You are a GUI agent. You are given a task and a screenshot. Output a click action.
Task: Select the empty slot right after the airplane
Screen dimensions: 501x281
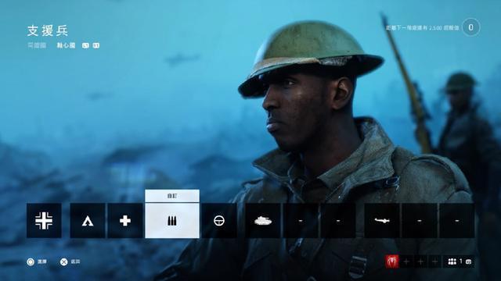tap(420, 220)
